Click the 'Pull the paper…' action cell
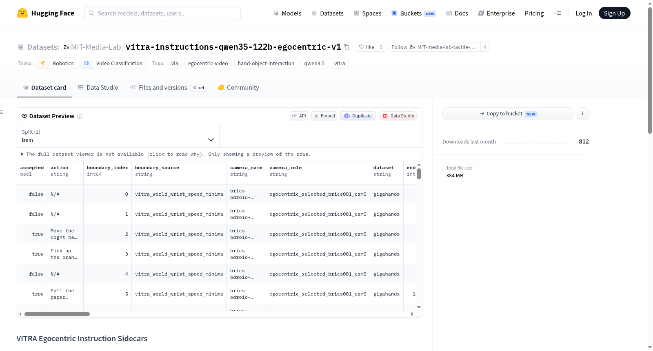 point(65,294)
